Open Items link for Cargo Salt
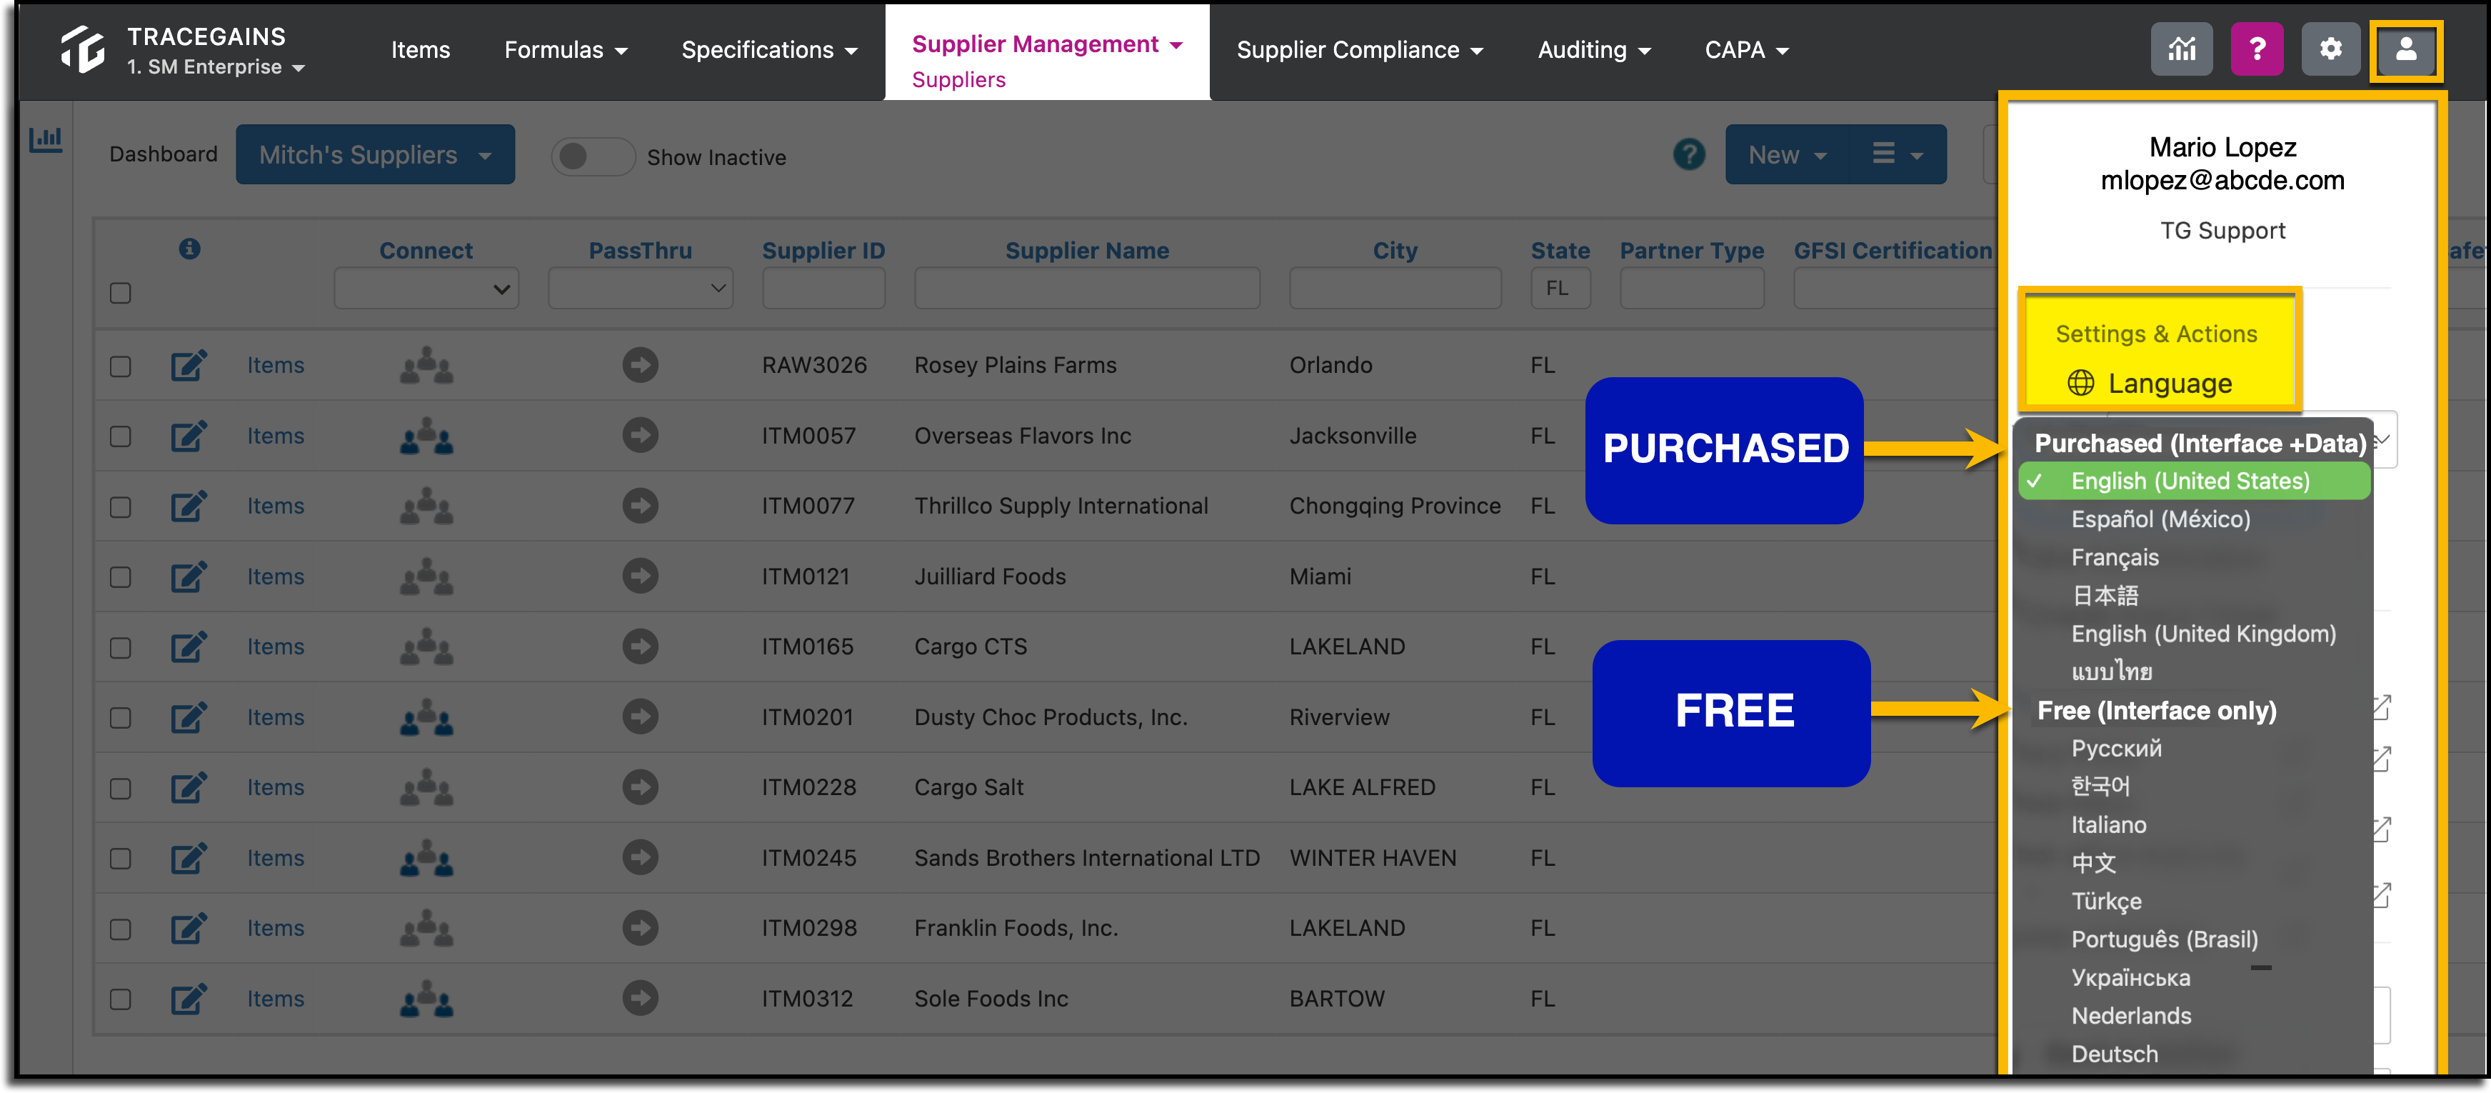The width and height of the screenshot is (2491, 1093). coord(276,787)
